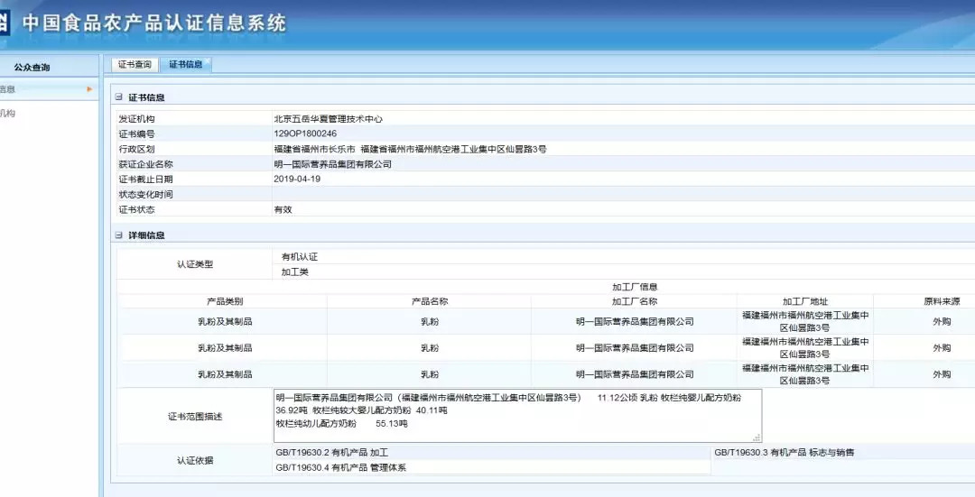This screenshot has height=497, width=975.
Task: Select the 行政区划 label
Action: 137,149
